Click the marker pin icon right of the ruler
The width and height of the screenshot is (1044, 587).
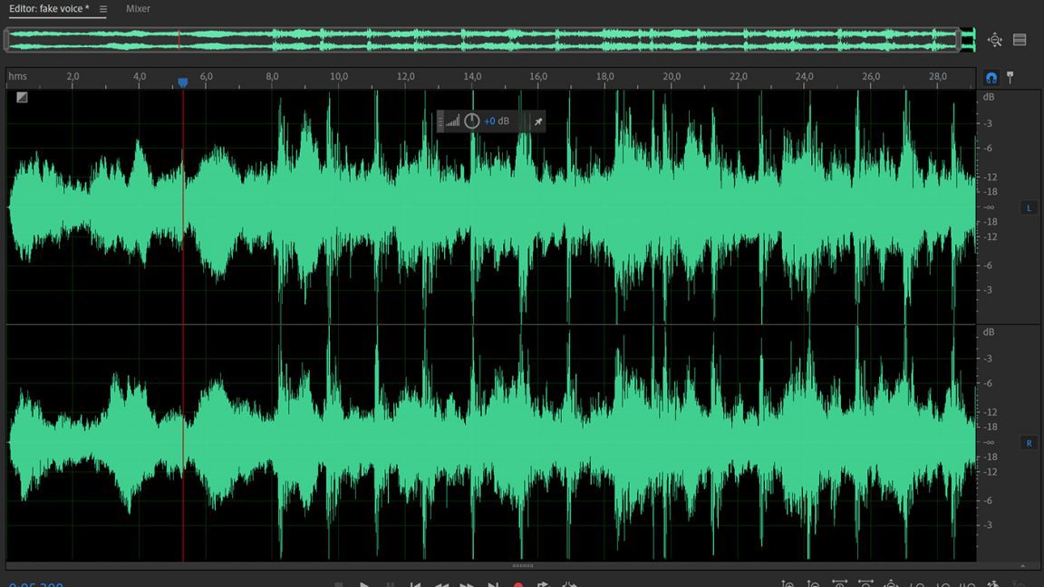1010,78
